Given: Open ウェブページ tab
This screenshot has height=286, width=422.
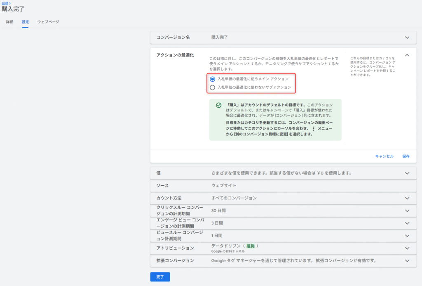Looking at the screenshot, I should pyautogui.click(x=48, y=22).
